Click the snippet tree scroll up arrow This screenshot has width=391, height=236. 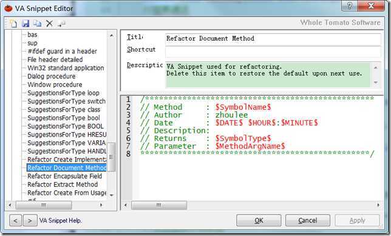pyautogui.click(x=112, y=36)
